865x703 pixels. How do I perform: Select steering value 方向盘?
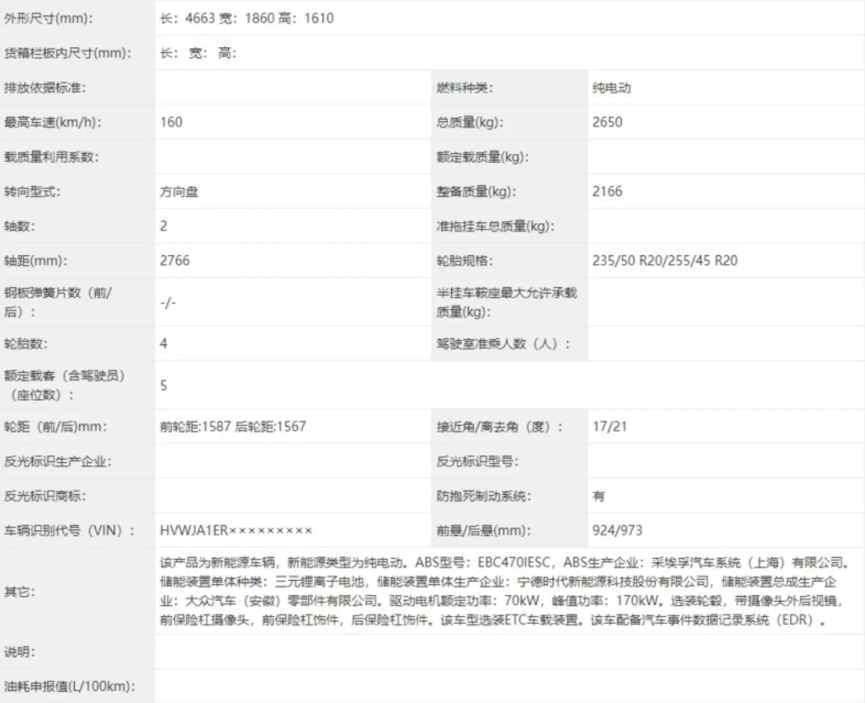[179, 191]
